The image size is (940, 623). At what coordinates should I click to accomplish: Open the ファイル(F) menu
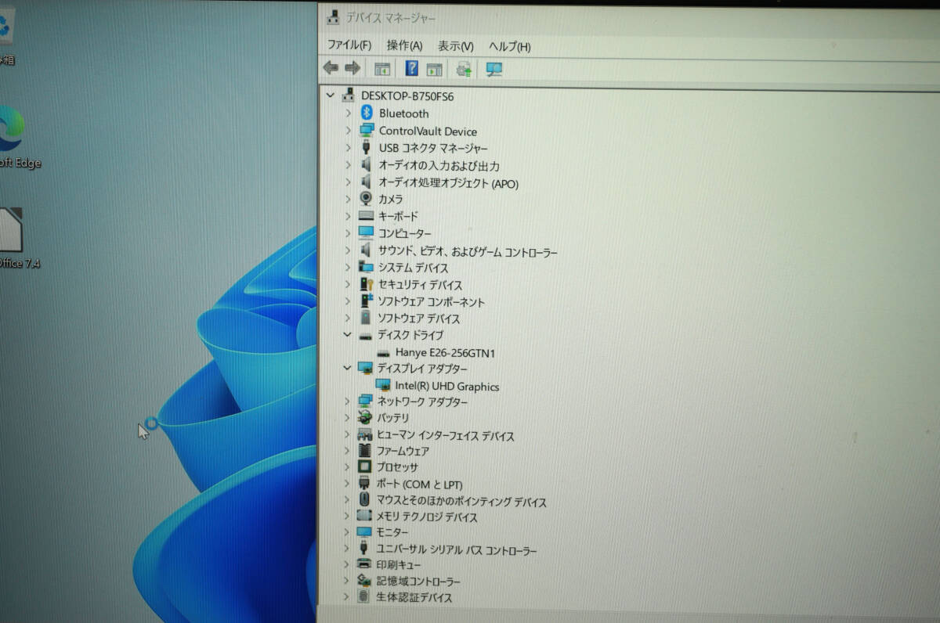point(349,45)
